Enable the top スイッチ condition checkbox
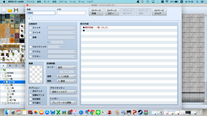The height and width of the screenshot is (116, 207). 30,28
